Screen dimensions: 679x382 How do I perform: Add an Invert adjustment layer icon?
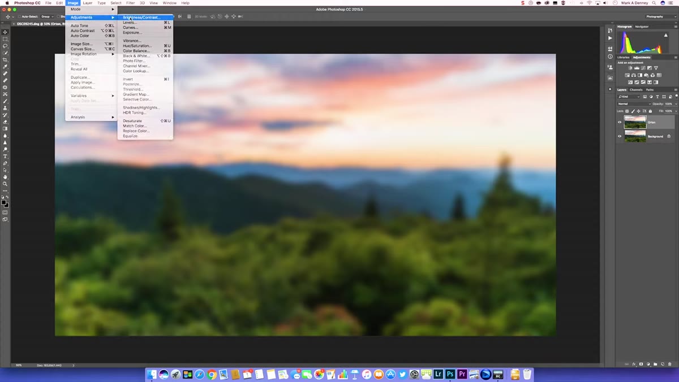630,82
